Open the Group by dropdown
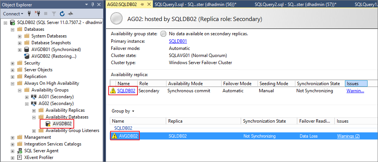378x162 pixels. (x=123, y=111)
